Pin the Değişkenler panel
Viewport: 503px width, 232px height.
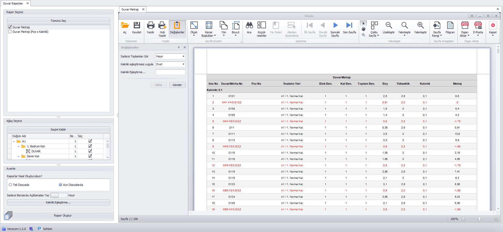pos(179,47)
